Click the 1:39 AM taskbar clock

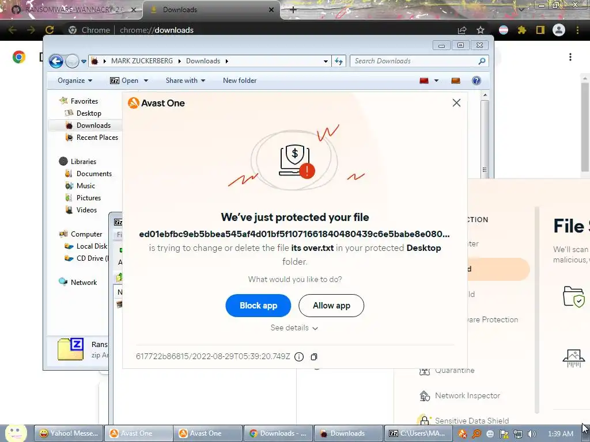[x=561, y=434]
